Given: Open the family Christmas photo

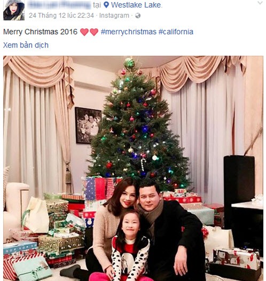Looking at the screenshot, I should tap(133, 168).
